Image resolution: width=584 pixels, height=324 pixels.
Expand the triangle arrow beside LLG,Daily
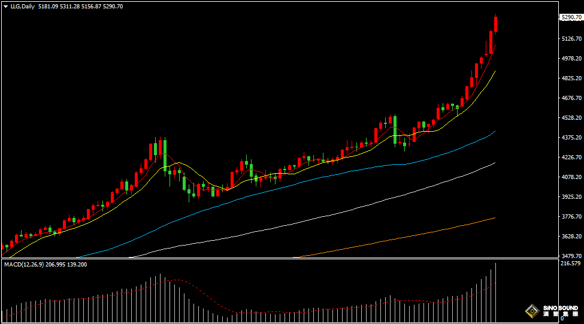tap(5, 6)
